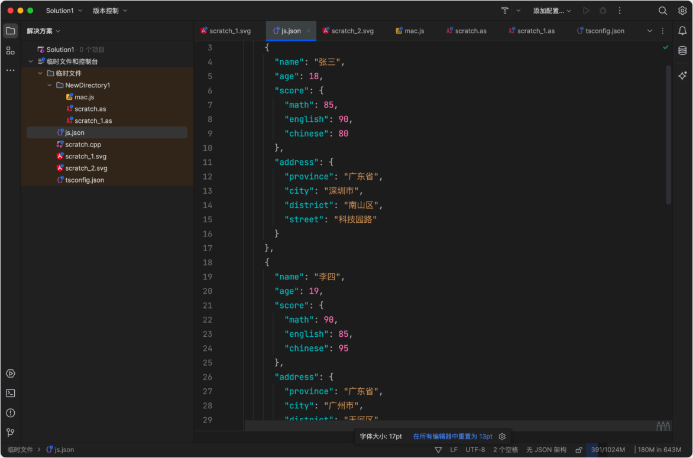Open Search Everywhere magnifier

click(662, 11)
